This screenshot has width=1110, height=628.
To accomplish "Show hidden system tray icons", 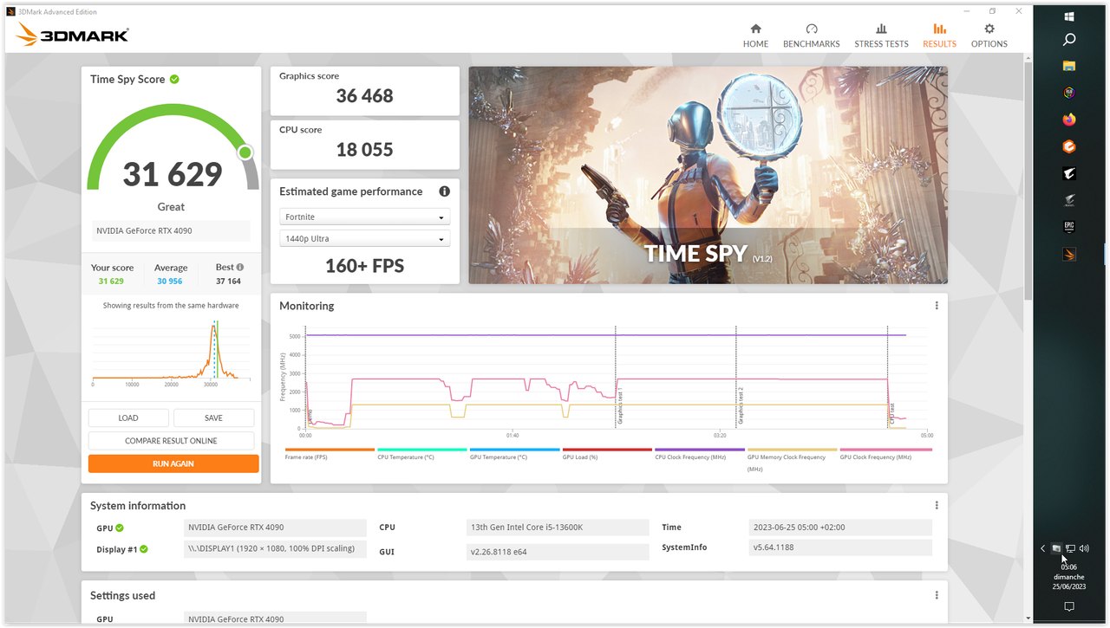I will [x=1043, y=549].
